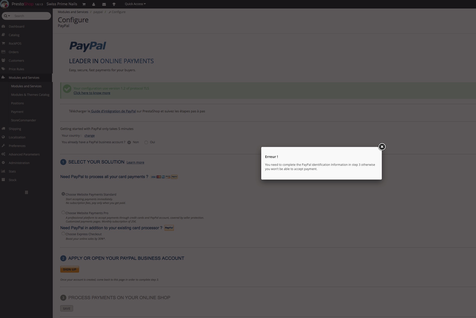Click the Dashboard icon in the sidebar
The height and width of the screenshot is (318, 476).
pyautogui.click(x=3, y=26)
